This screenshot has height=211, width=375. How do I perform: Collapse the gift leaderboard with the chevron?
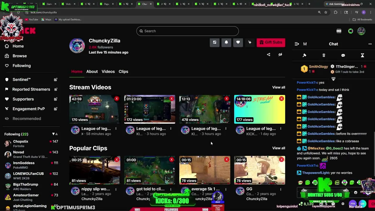point(333,79)
